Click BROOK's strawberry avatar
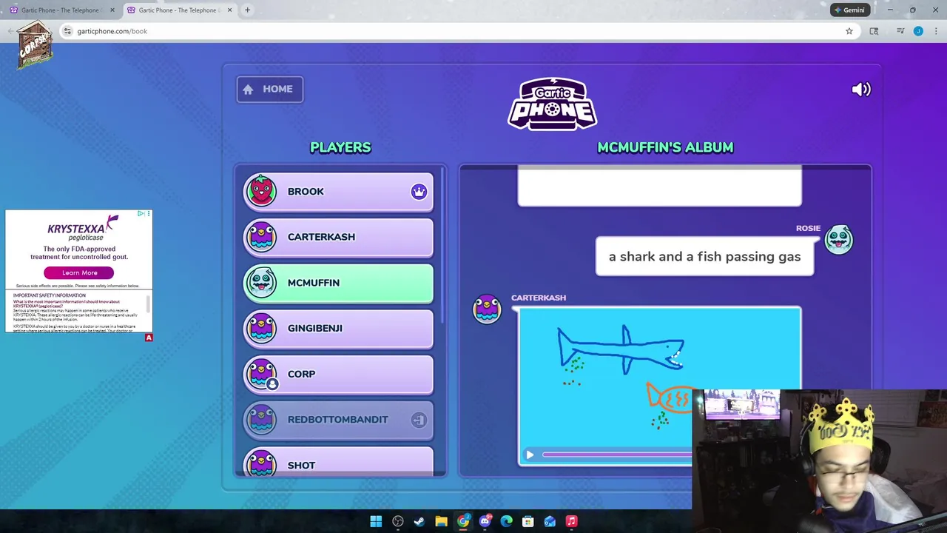The height and width of the screenshot is (533, 947). 261,191
